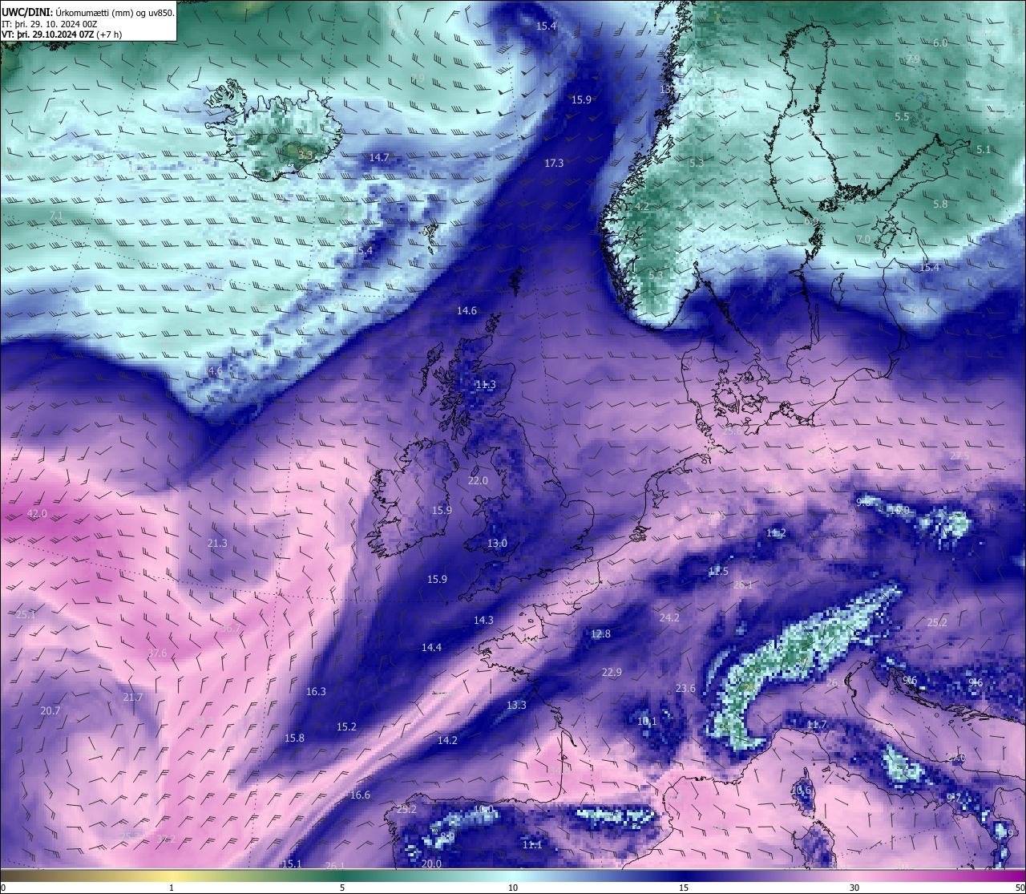The height and width of the screenshot is (894, 1026).
Task: Click the 'IT: þri. 29. 10. 2024 00Z' line
Action: pyautogui.click(x=50, y=23)
